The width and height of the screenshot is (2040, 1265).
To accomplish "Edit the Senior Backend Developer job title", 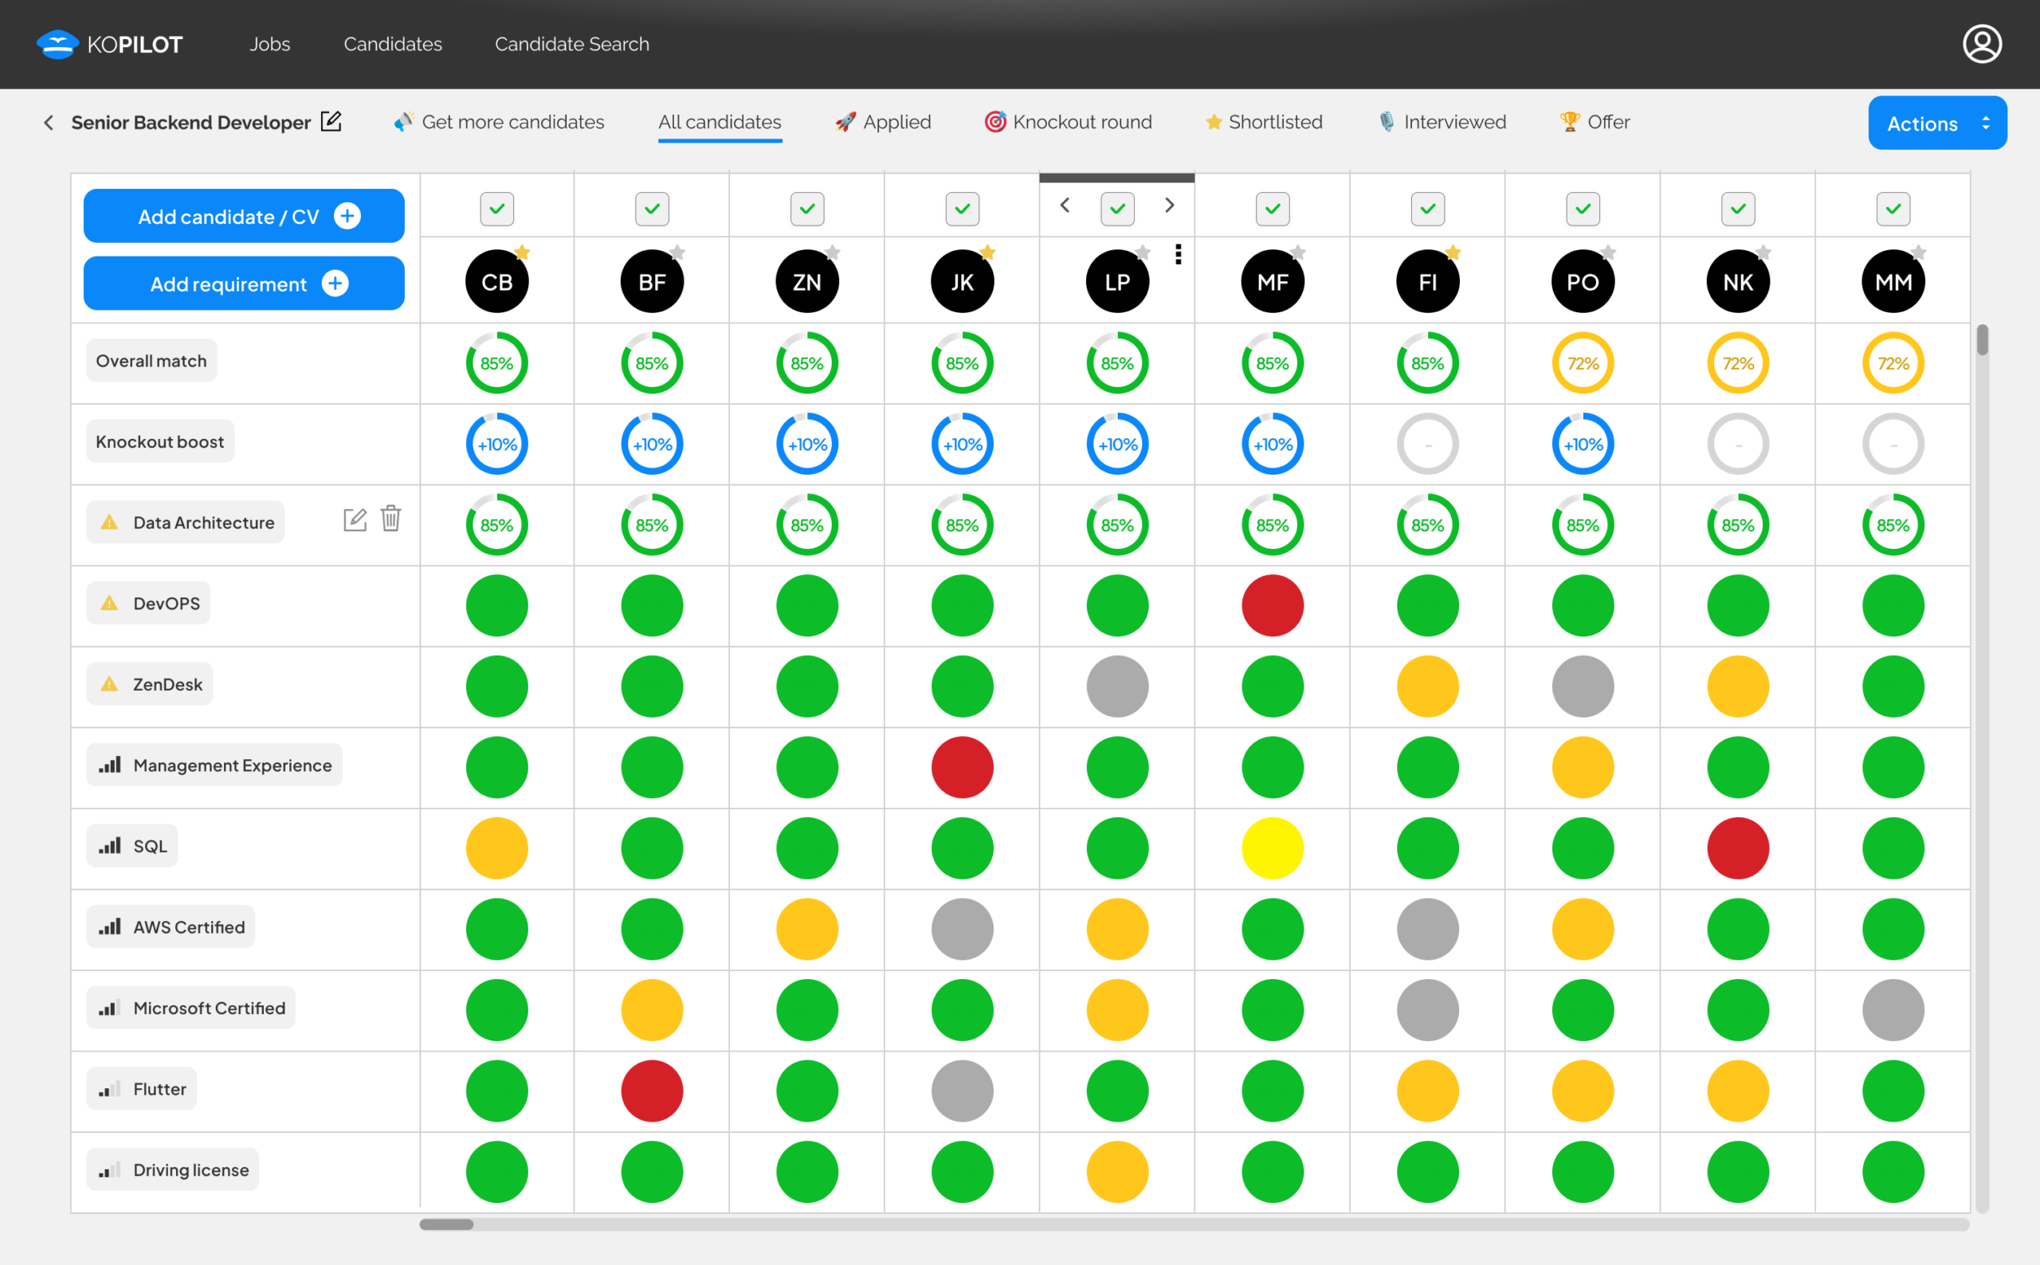I will 331,121.
